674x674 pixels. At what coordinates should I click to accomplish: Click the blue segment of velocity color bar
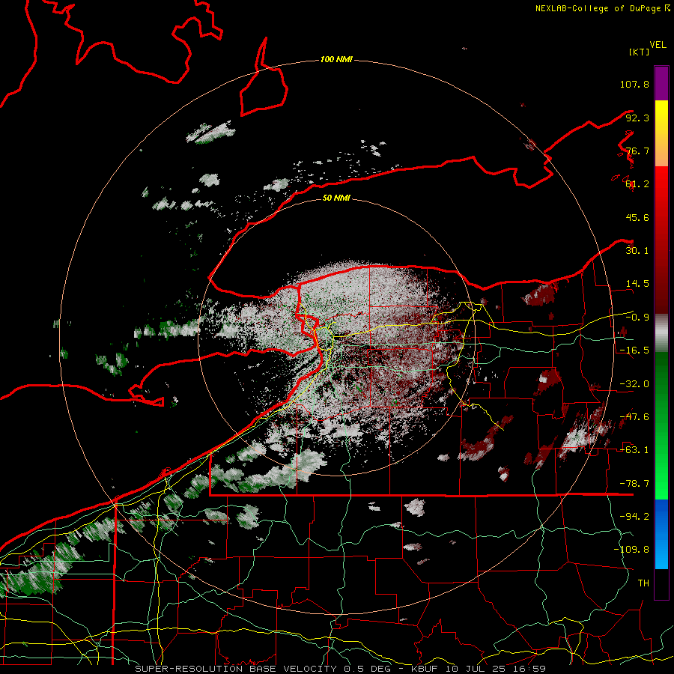(x=661, y=534)
